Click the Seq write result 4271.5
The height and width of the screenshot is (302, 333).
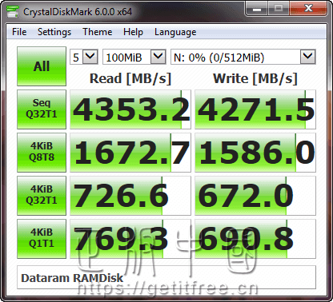255,109
